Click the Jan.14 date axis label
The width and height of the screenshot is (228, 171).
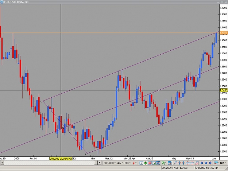coord(33,159)
